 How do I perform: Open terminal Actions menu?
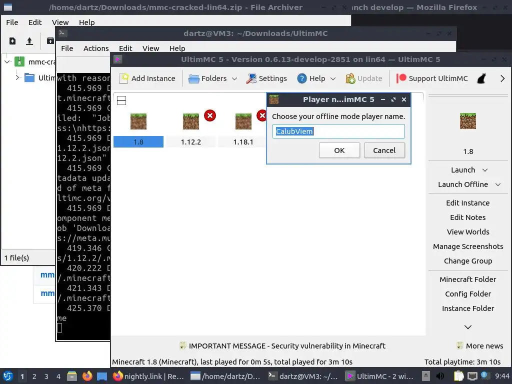pyautogui.click(x=96, y=48)
